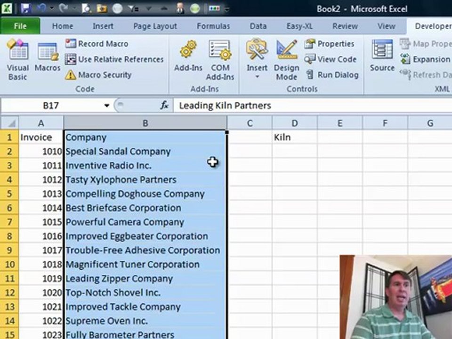This screenshot has width=452, height=339.
Task: Switch to the View tab
Action: [386, 26]
